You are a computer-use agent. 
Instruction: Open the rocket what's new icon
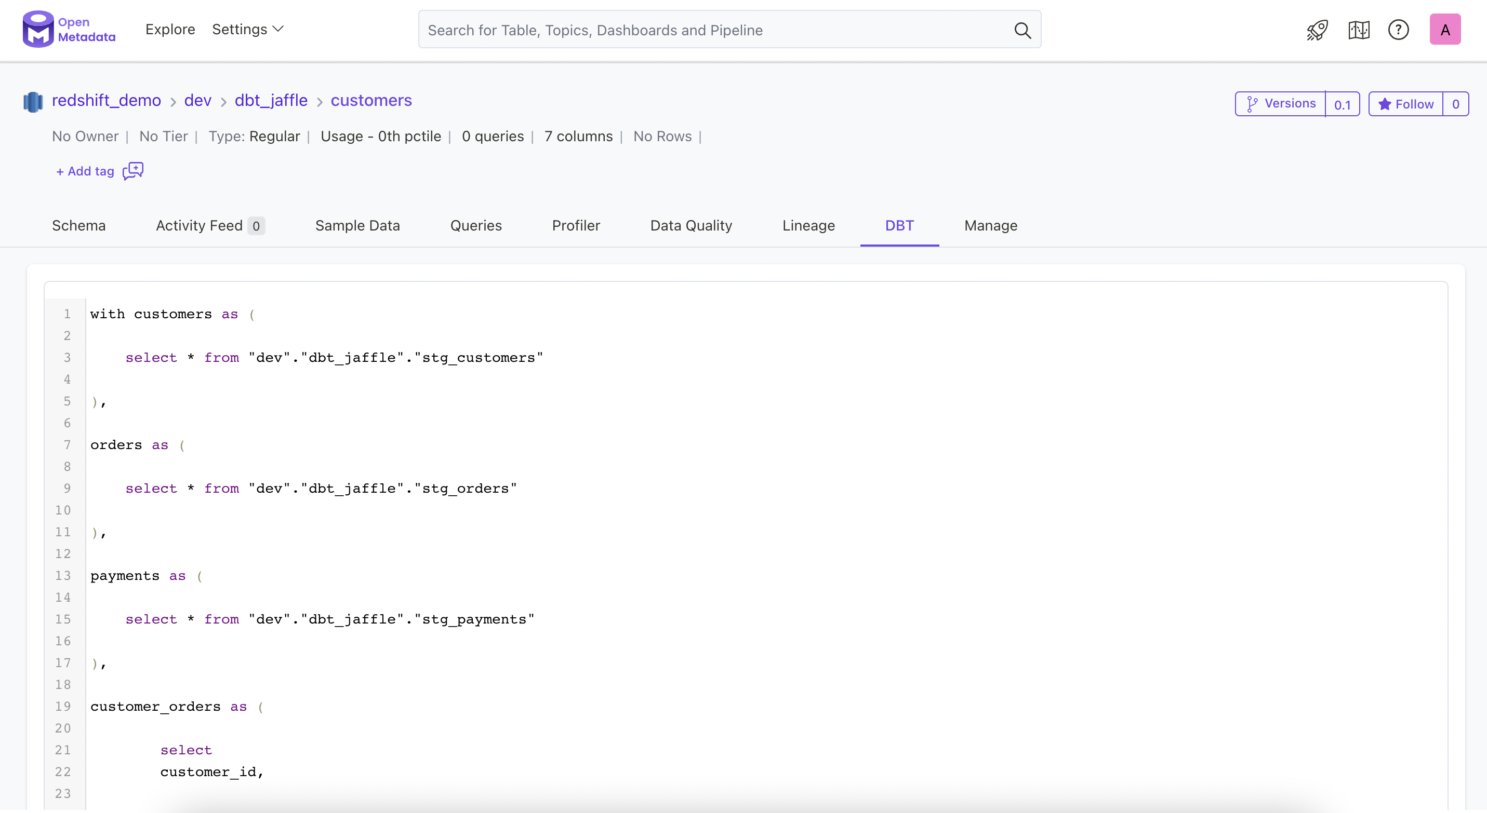pyautogui.click(x=1317, y=30)
